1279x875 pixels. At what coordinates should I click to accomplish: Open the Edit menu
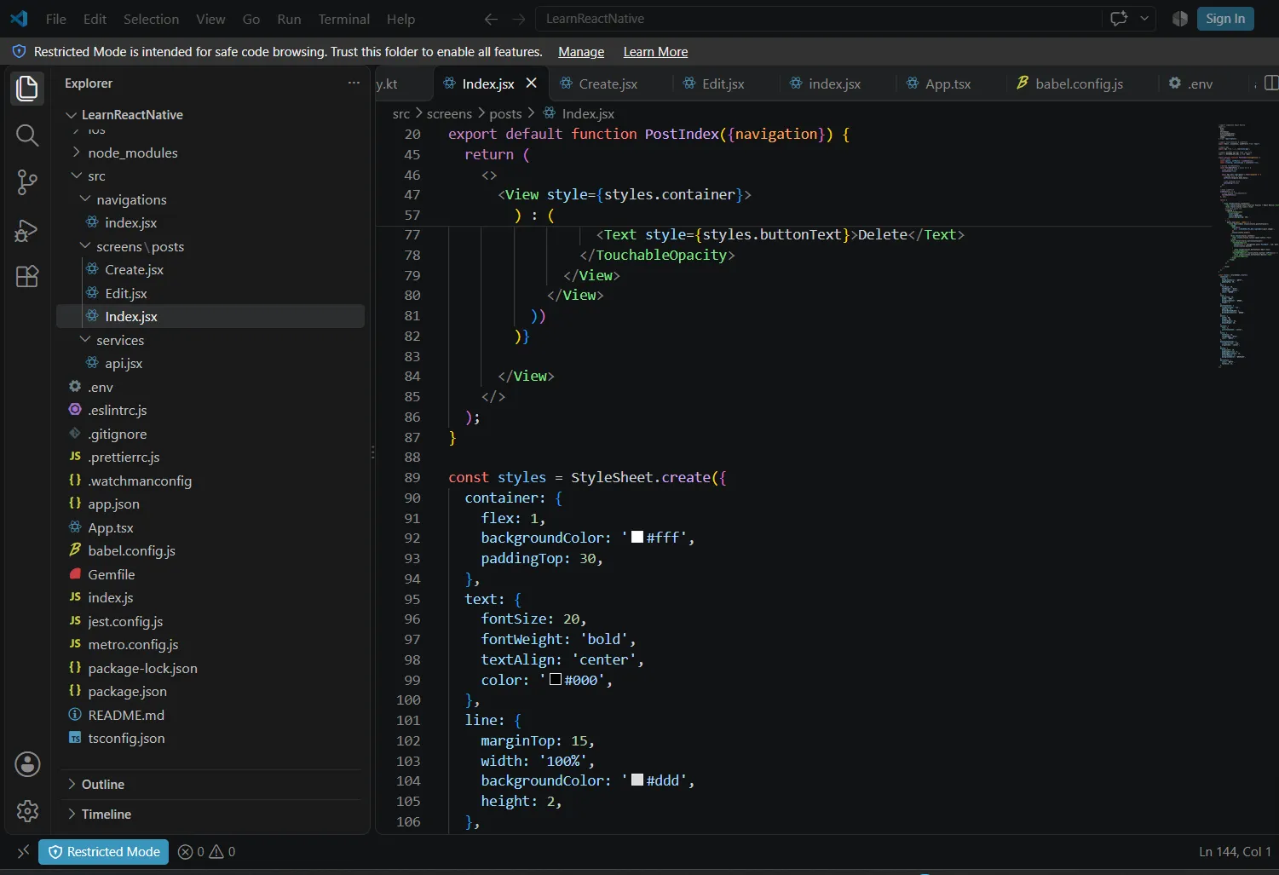pos(95,19)
